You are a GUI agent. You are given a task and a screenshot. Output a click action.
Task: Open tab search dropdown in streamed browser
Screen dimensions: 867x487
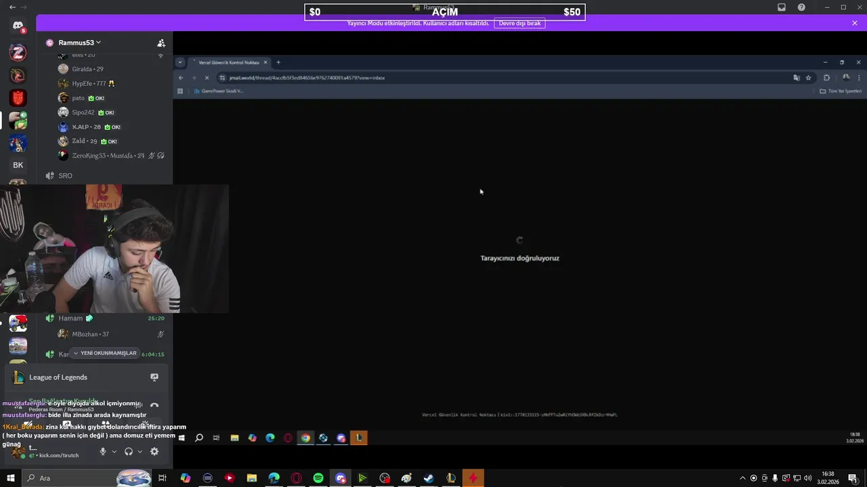pos(179,62)
